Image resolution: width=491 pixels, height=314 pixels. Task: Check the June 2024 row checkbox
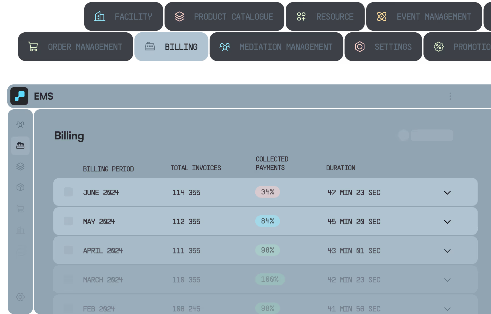pos(68,192)
